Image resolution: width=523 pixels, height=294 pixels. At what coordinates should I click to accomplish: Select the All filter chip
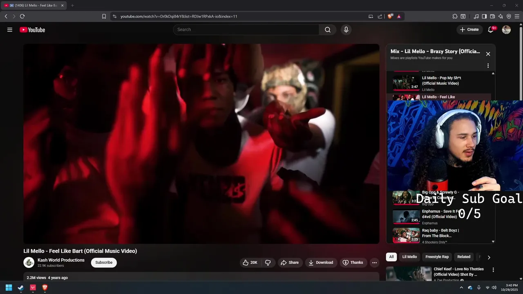click(391, 257)
